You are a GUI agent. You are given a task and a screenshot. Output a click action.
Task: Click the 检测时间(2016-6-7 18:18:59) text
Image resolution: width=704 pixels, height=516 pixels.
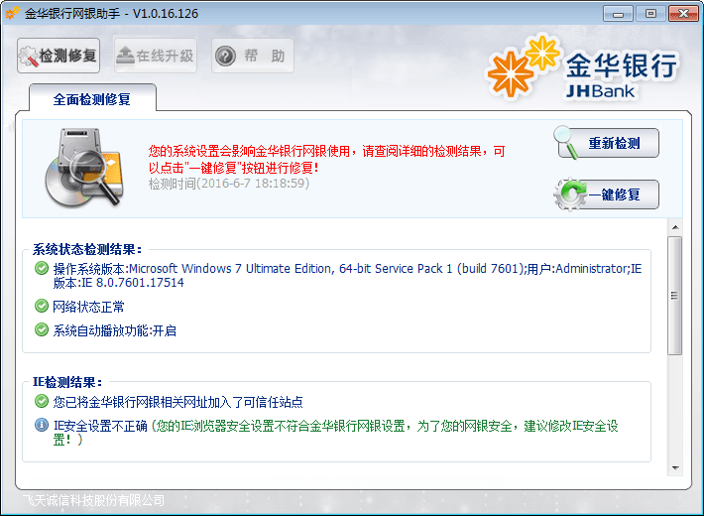tap(229, 184)
